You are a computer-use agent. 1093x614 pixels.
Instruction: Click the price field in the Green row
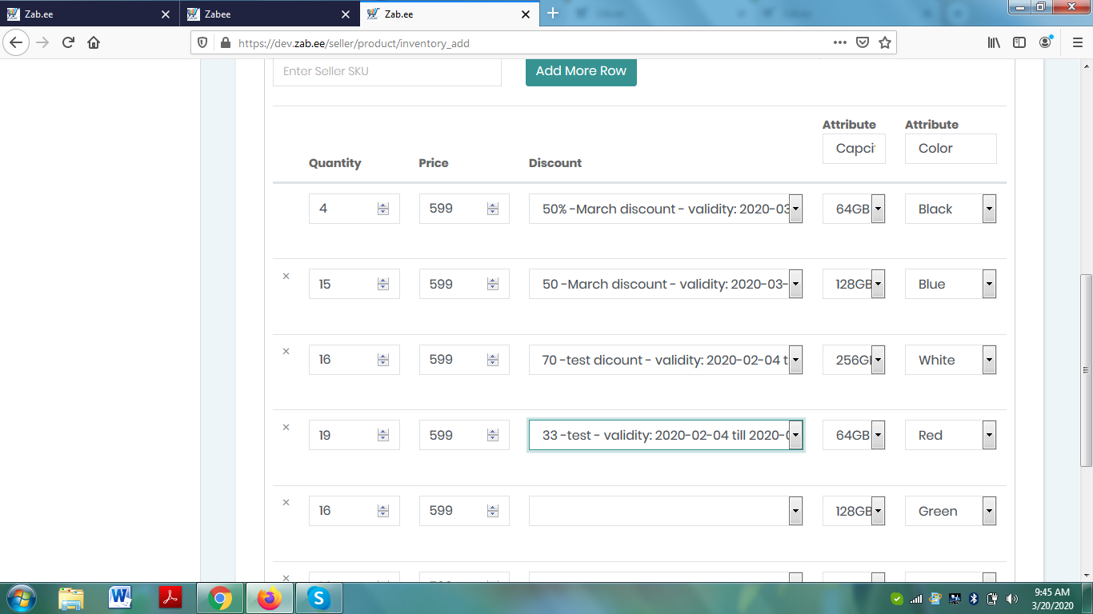click(464, 511)
